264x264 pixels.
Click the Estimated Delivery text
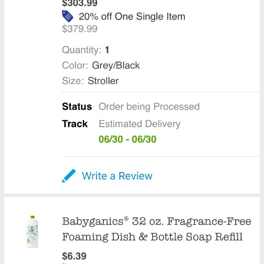pyautogui.click(x=139, y=124)
